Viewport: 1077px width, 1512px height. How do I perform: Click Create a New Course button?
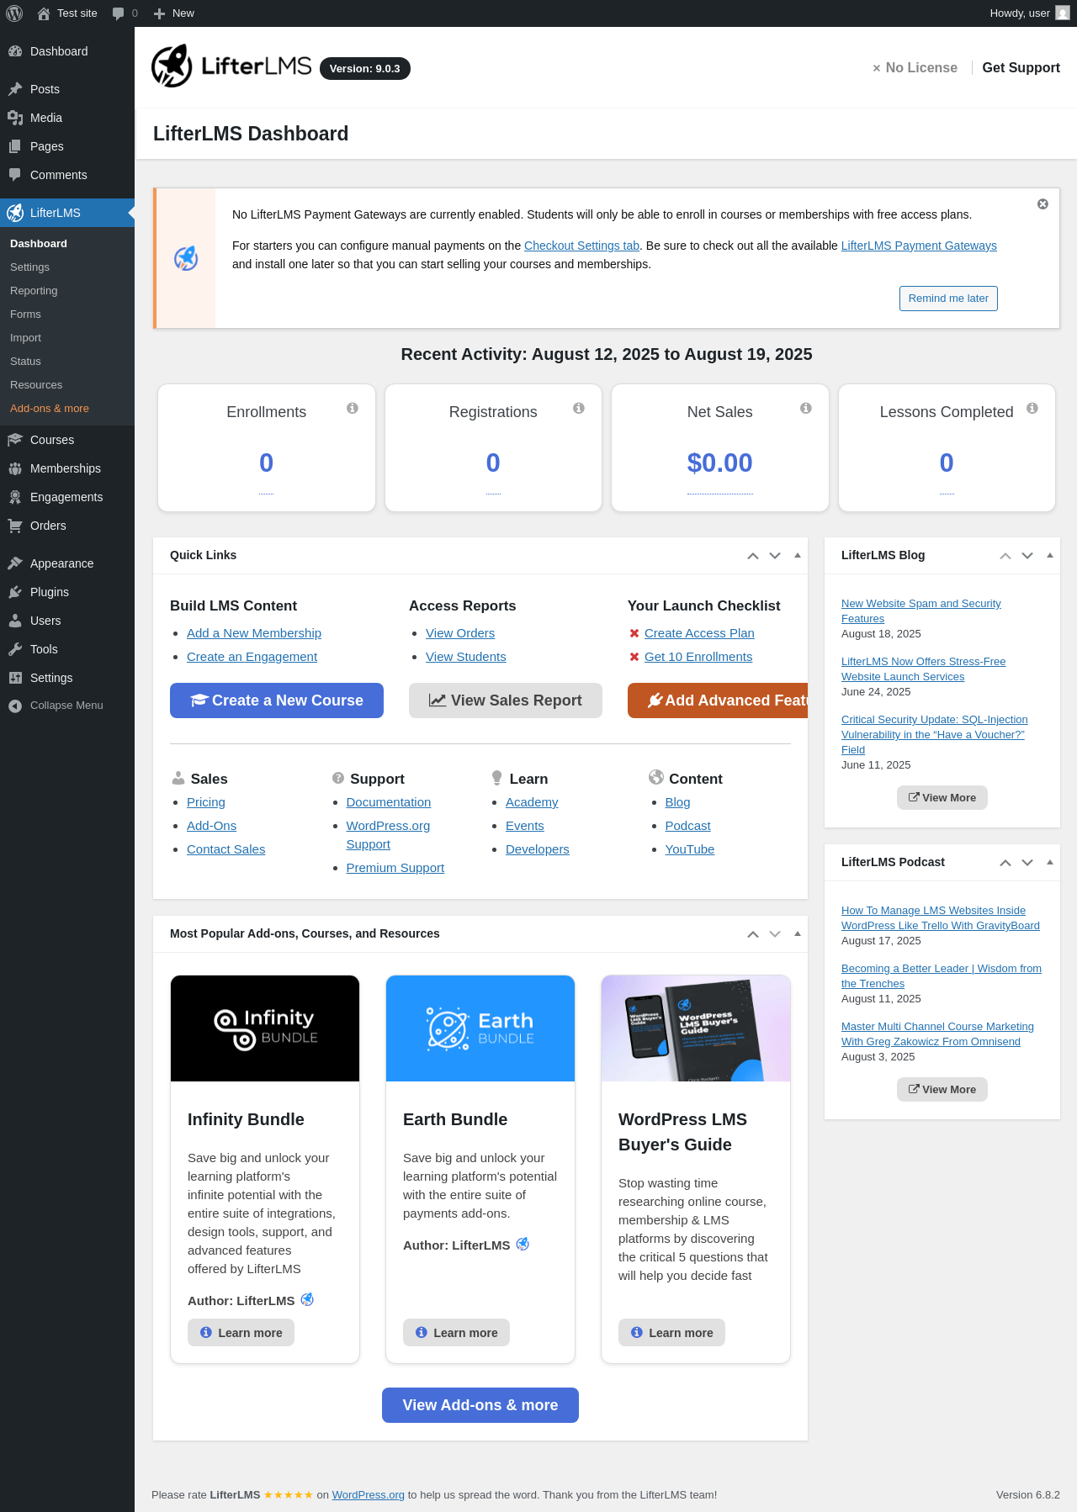(277, 700)
